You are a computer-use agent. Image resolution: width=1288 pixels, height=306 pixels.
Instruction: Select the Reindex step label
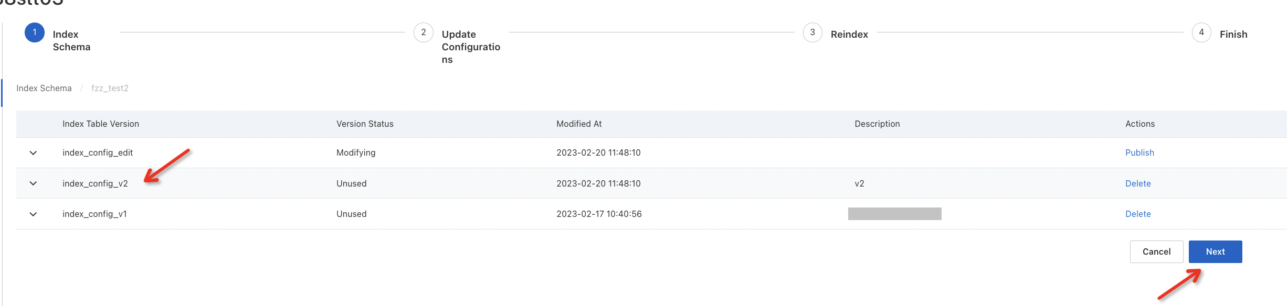click(849, 34)
